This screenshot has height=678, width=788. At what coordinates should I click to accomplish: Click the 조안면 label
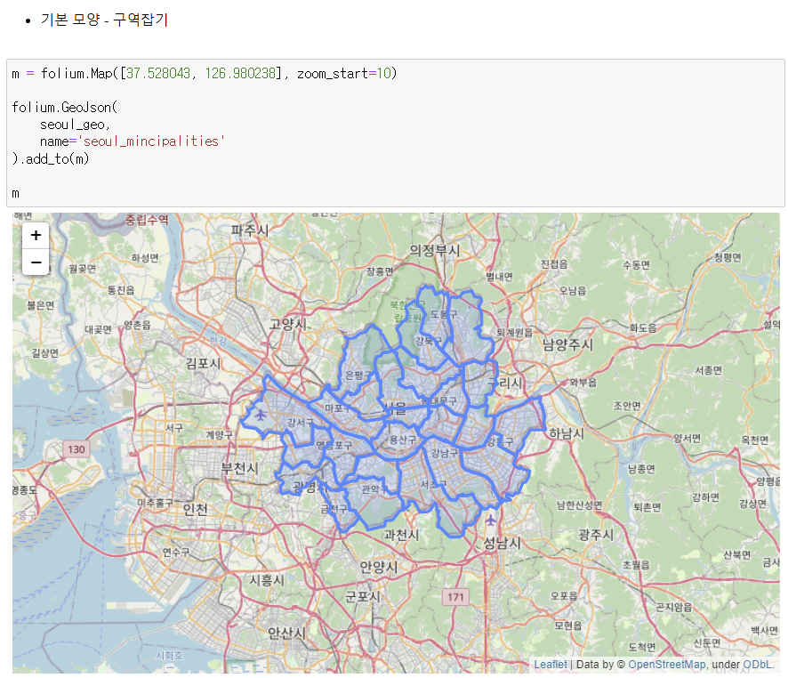click(x=627, y=406)
